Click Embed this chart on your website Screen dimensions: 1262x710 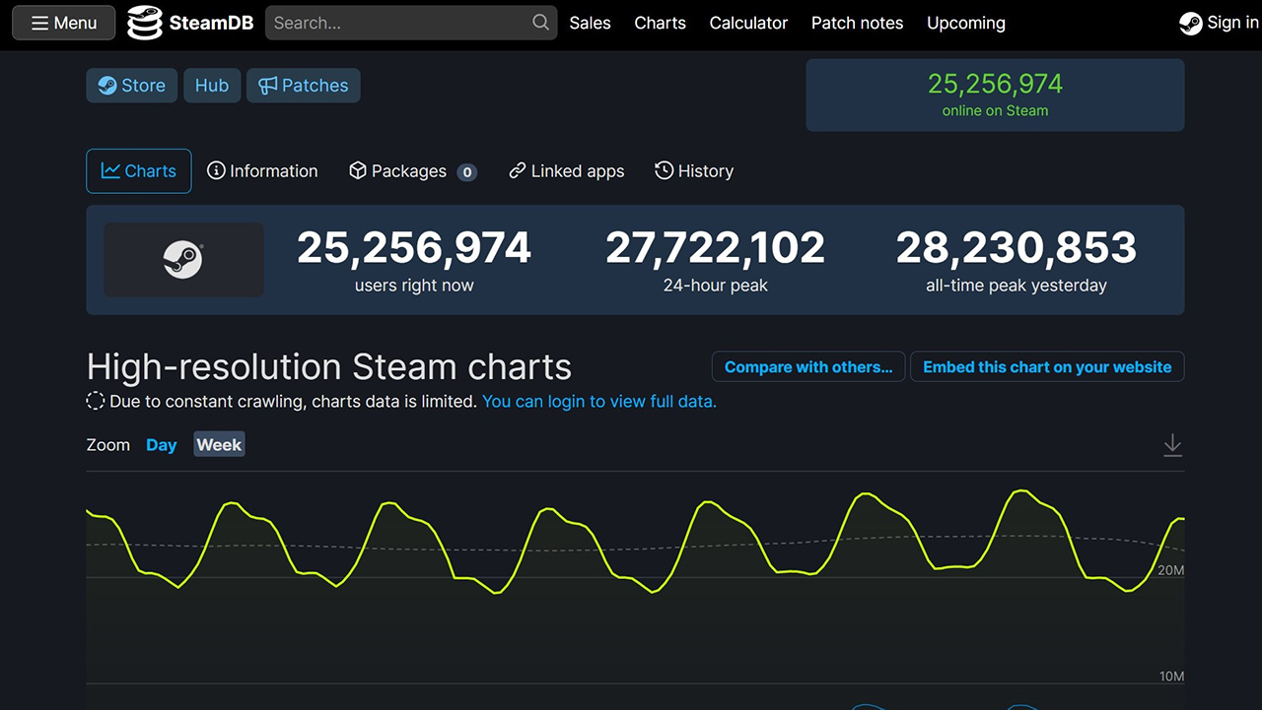(x=1047, y=367)
